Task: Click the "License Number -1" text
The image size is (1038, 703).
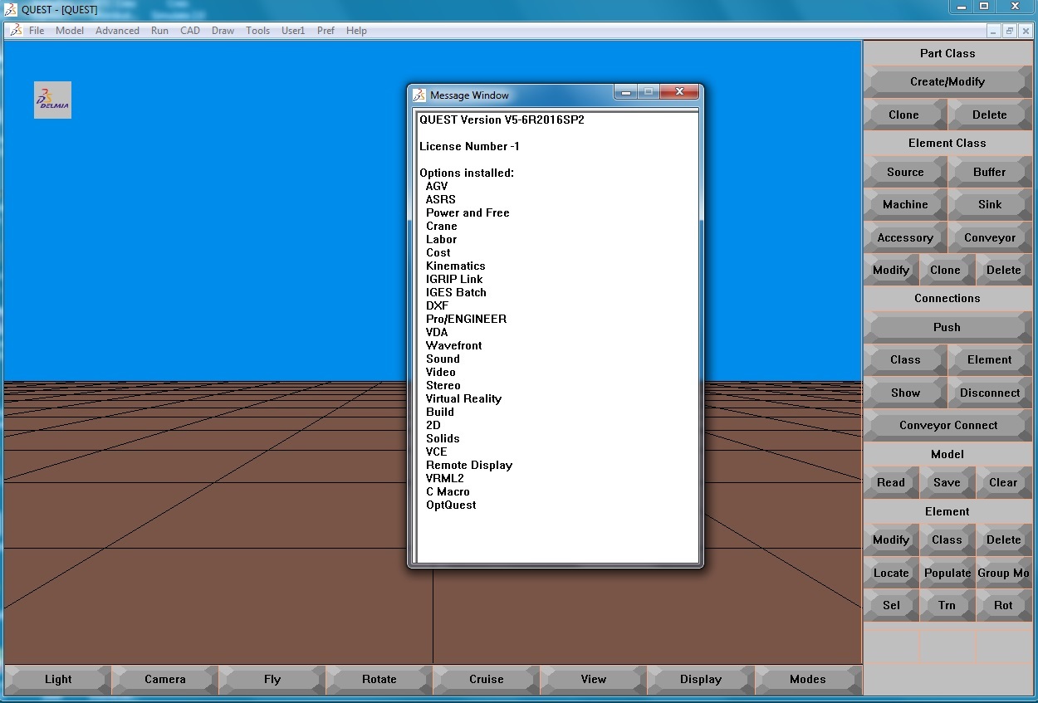Action: (x=469, y=146)
